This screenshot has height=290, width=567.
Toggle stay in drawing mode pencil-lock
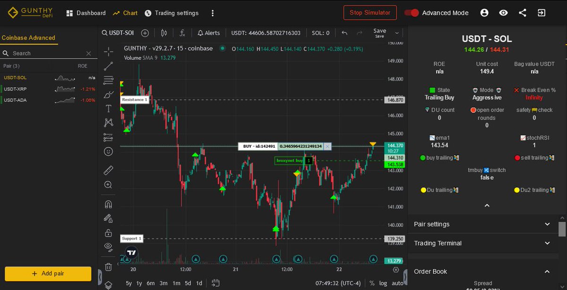click(x=108, y=218)
